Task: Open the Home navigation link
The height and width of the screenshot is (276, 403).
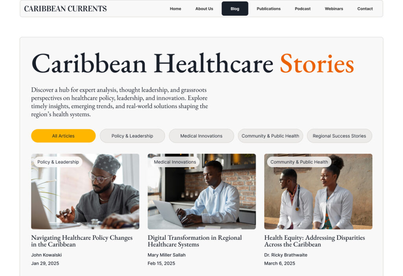Action: point(175,9)
